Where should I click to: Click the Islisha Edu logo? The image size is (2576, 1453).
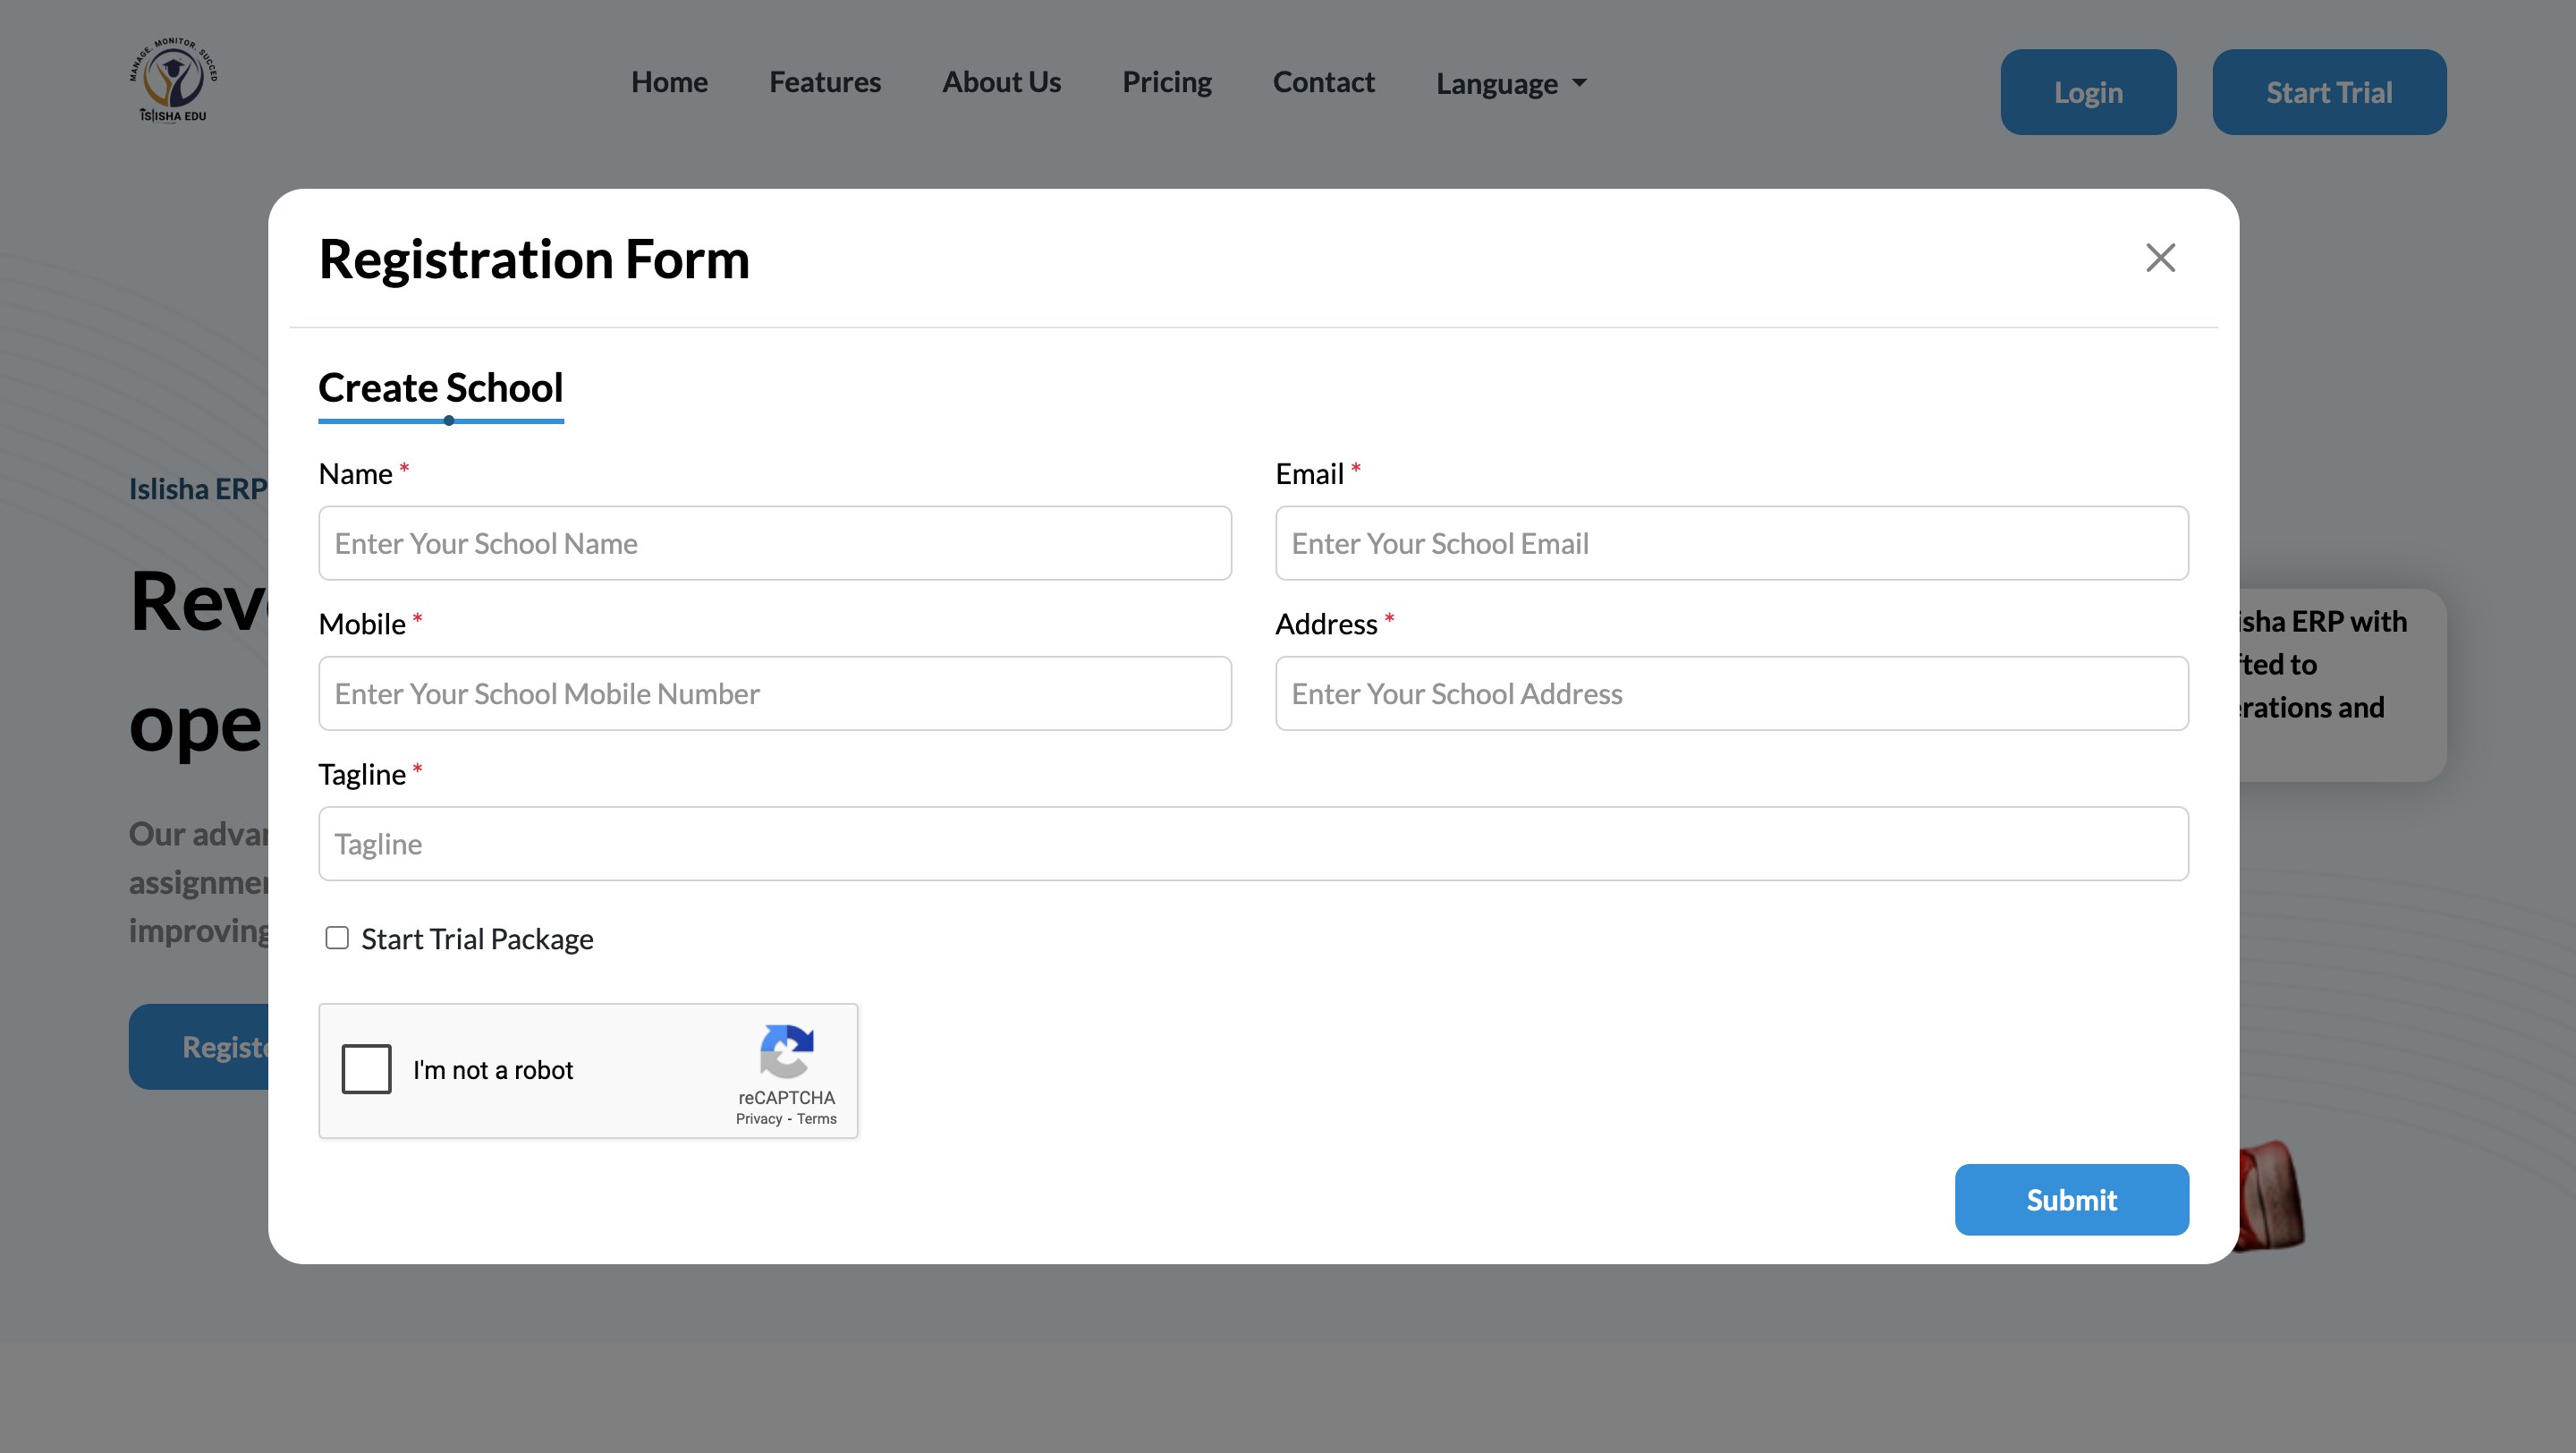173,81
